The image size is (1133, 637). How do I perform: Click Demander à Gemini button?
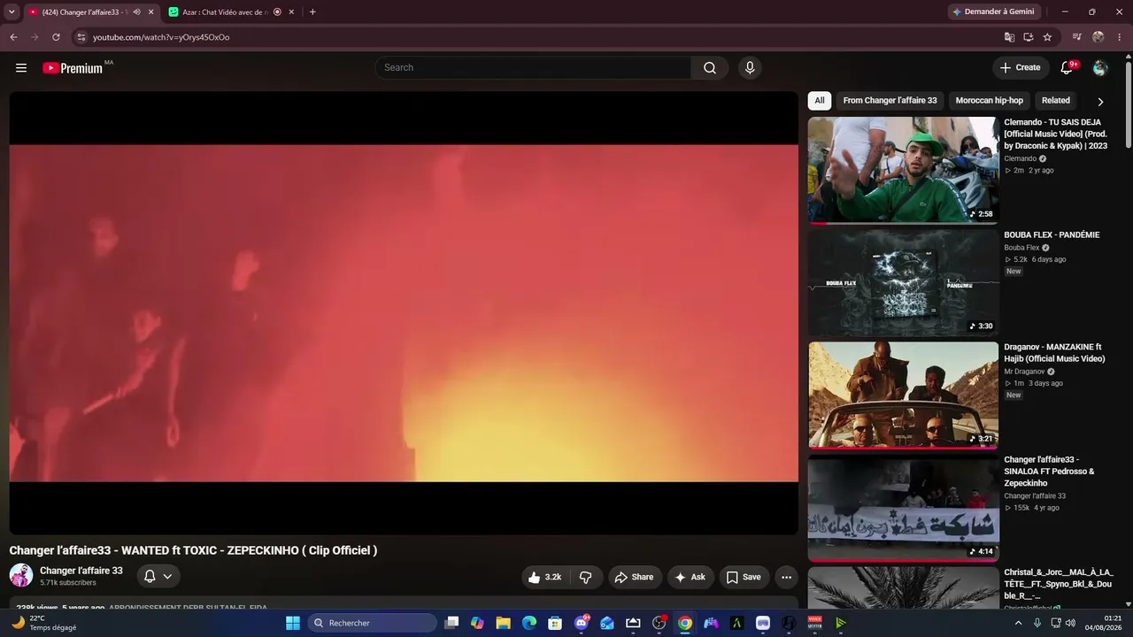(x=993, y=12)
